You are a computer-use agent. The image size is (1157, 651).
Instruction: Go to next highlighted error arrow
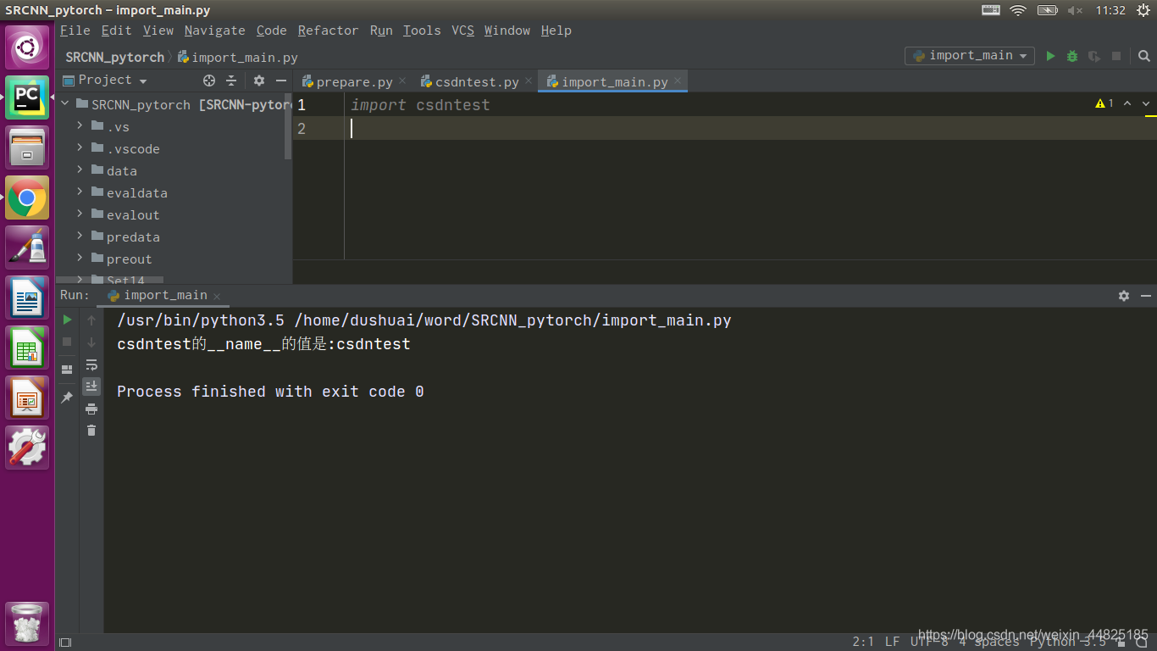pyautogui.click(x=1146, y=103)
